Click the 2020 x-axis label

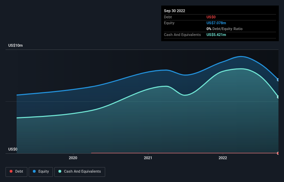73,158
